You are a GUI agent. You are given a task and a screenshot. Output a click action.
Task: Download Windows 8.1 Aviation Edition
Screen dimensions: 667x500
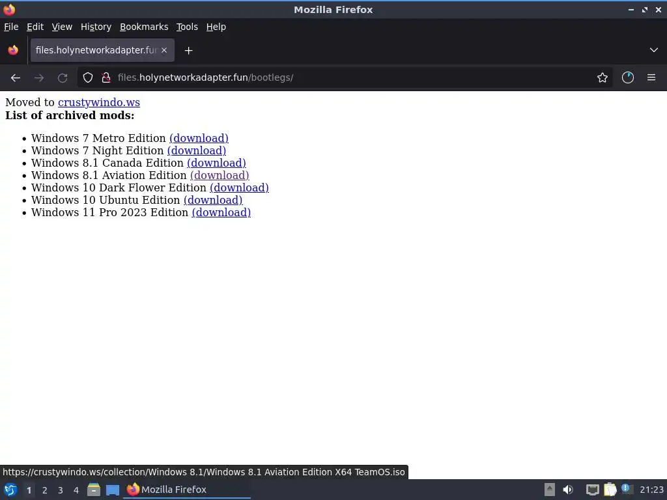coord(220,175)
